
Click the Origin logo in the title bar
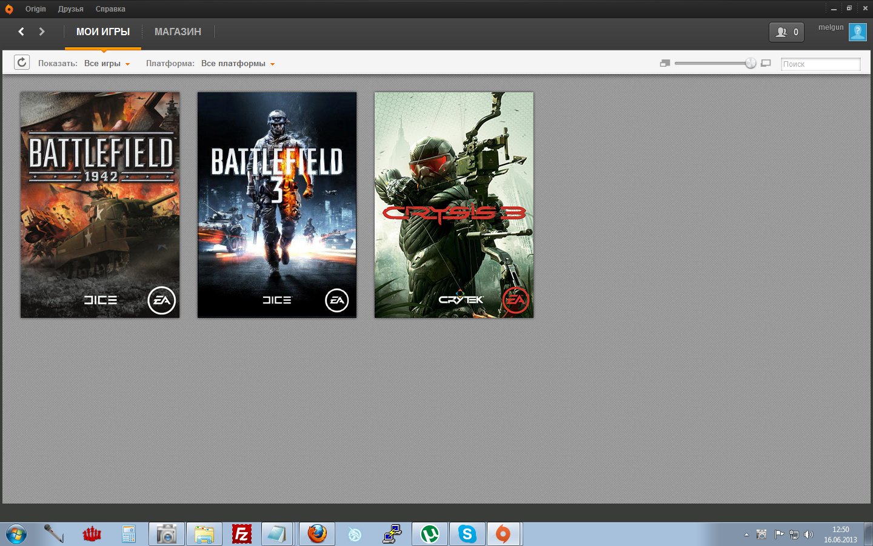[9, 9]
